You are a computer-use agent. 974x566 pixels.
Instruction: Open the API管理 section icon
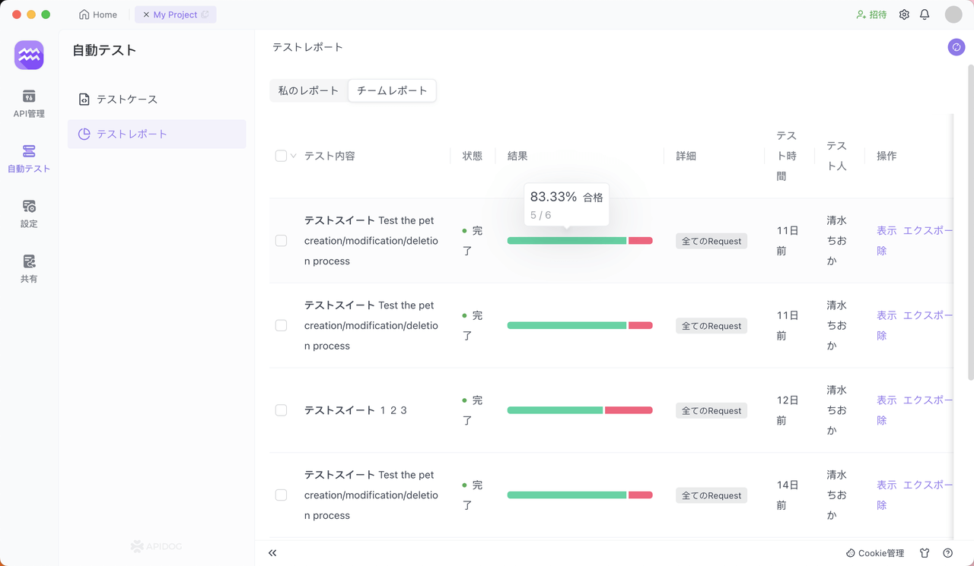tap(29, 96)
